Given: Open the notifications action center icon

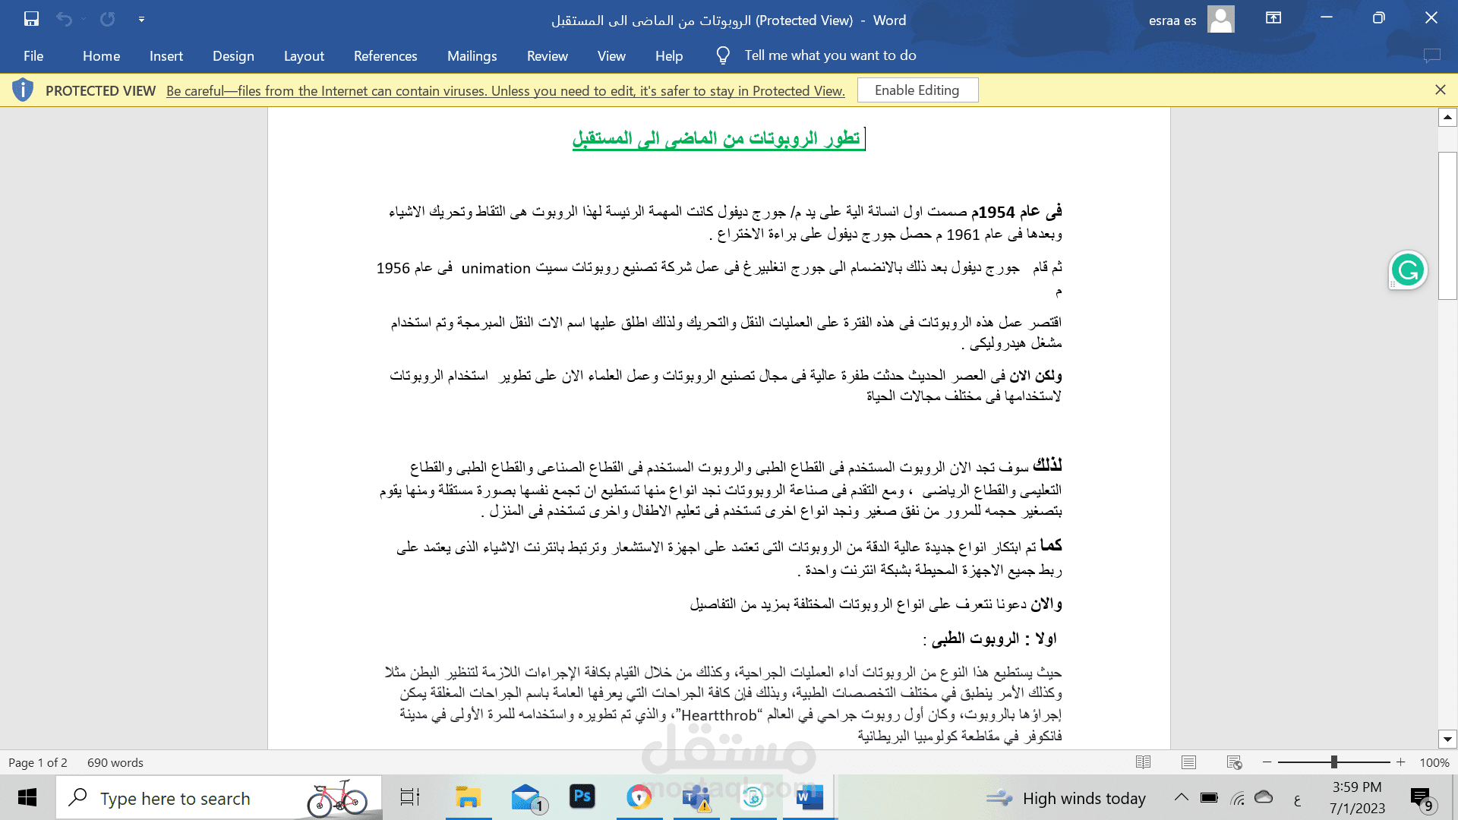Looking at the screenshot, I should coord(1422,799).
